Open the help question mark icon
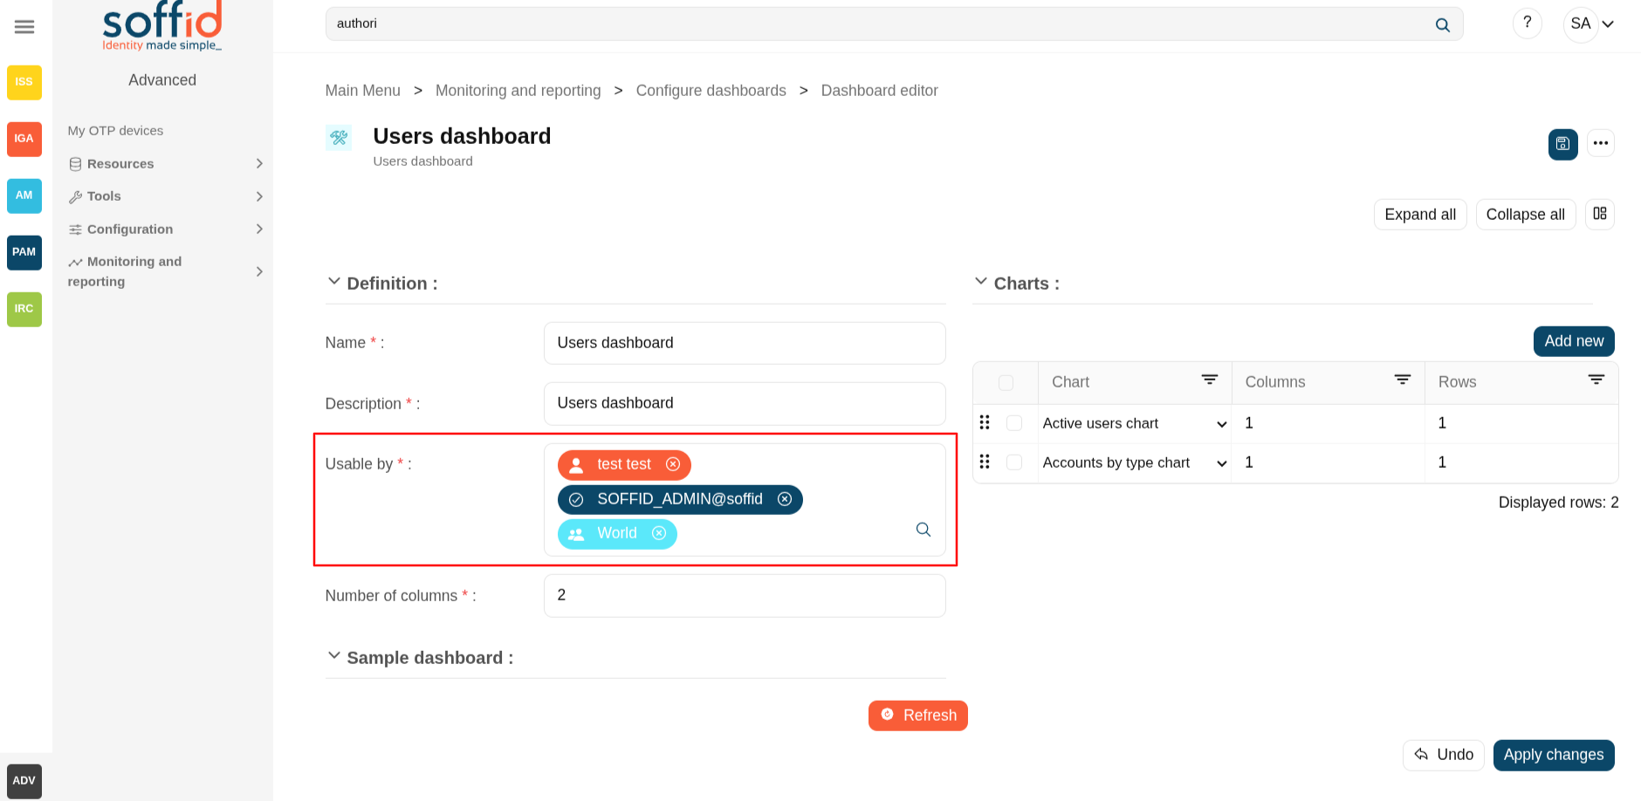Image resolution: width=1641 pixels, height=801 pixels. 1527,24
